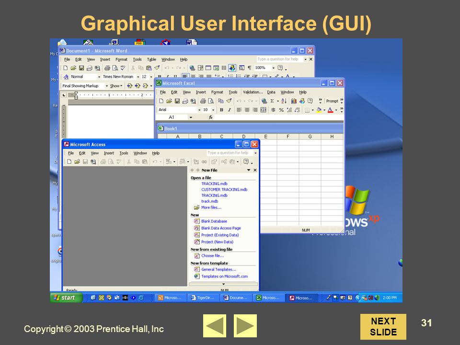
Task: Toggle the Show/Hide paragraph marks icon in Word
Action: coord(249,68)
